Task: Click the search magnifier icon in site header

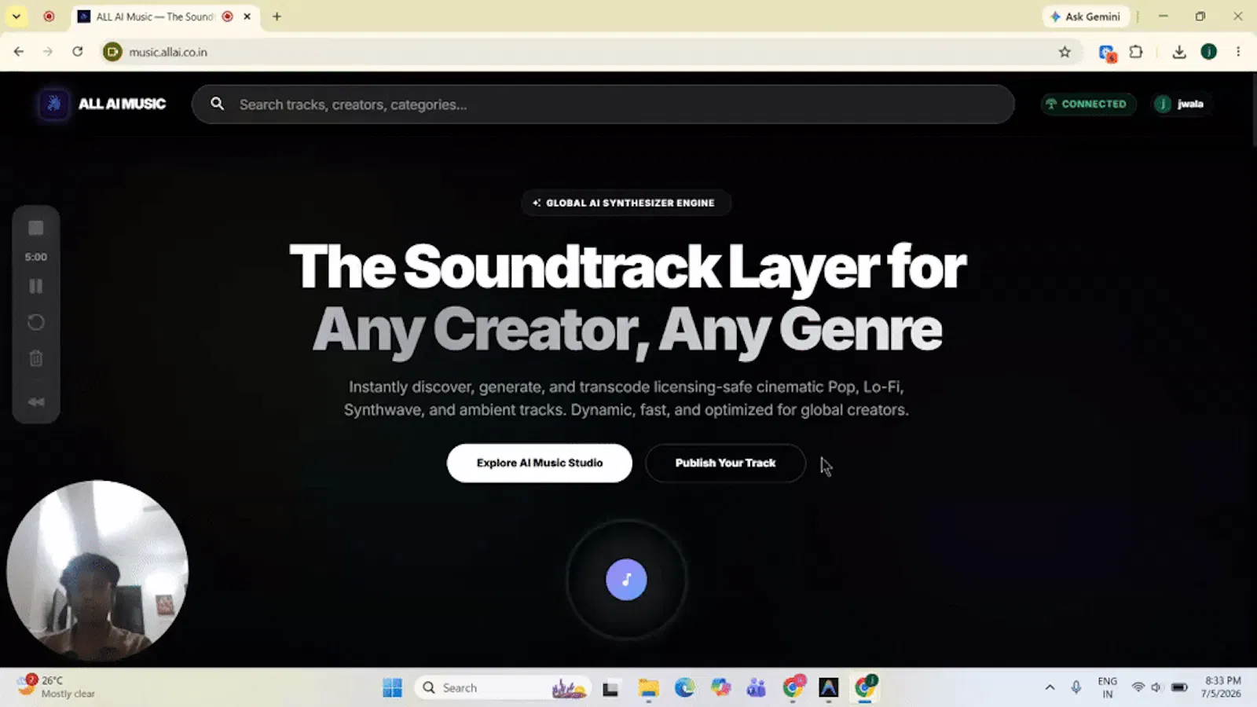Action: pyautogui.click(x=218, y=104)
